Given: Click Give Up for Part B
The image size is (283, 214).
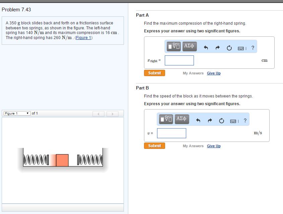Looking at the screenshot, I should coord(214,146).
